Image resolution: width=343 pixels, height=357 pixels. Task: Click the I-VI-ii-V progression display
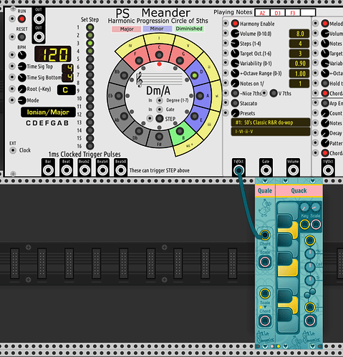(x=271, y=132)
